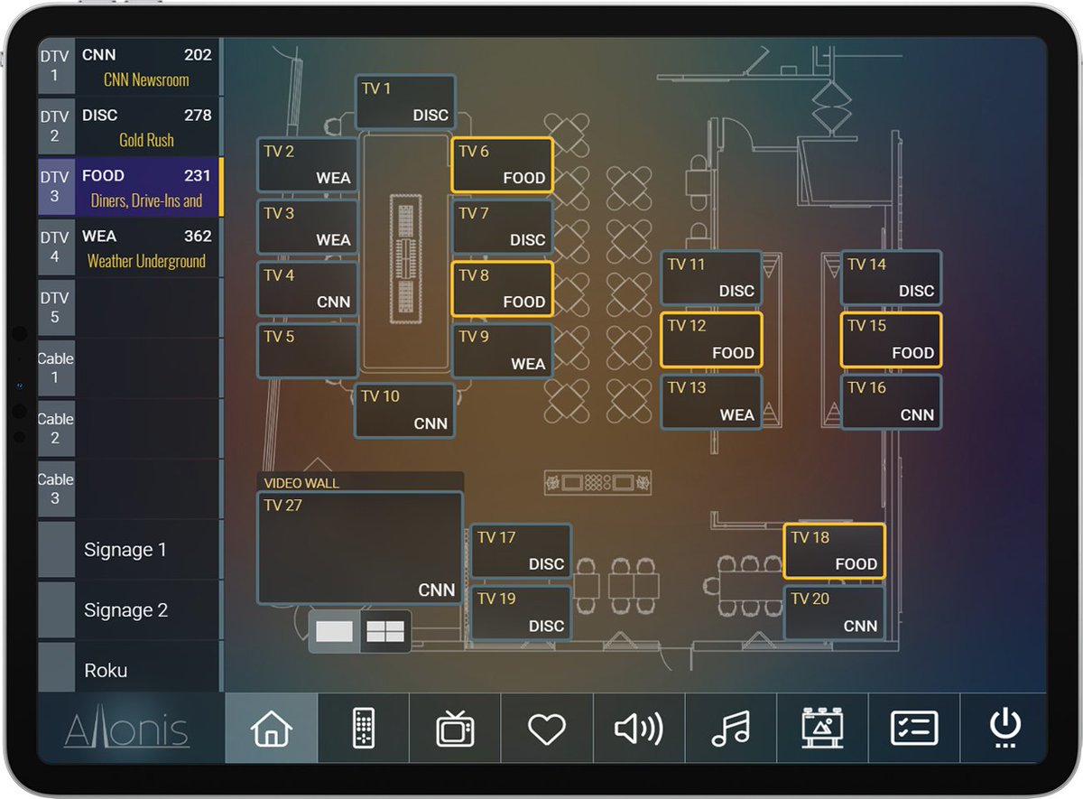Select the empty TV 5 tile
1083x799 pixels.
[308, 350]
